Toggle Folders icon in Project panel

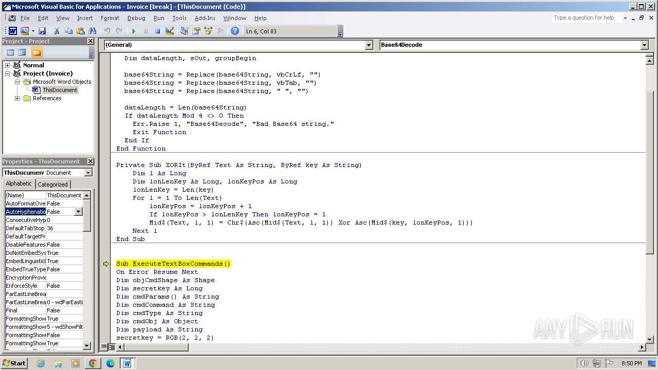pos(36,52)
